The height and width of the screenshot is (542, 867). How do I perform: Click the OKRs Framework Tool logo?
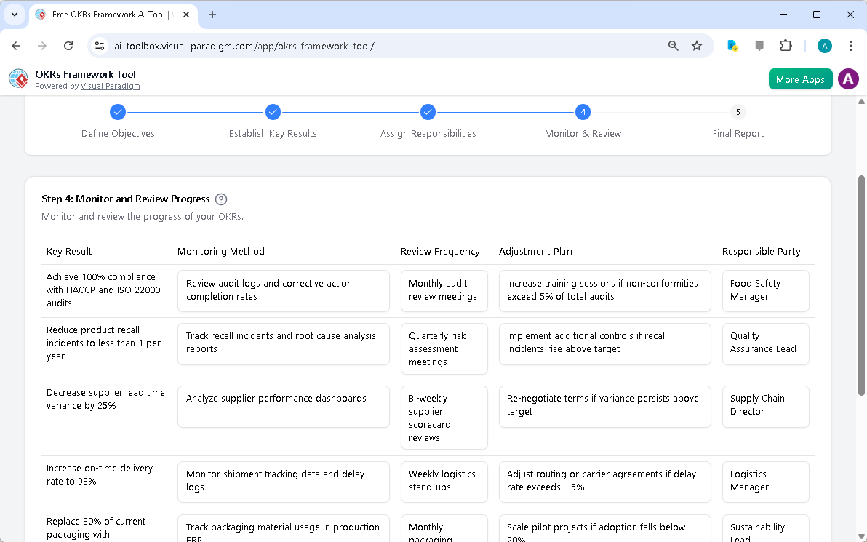coord(17,79)
